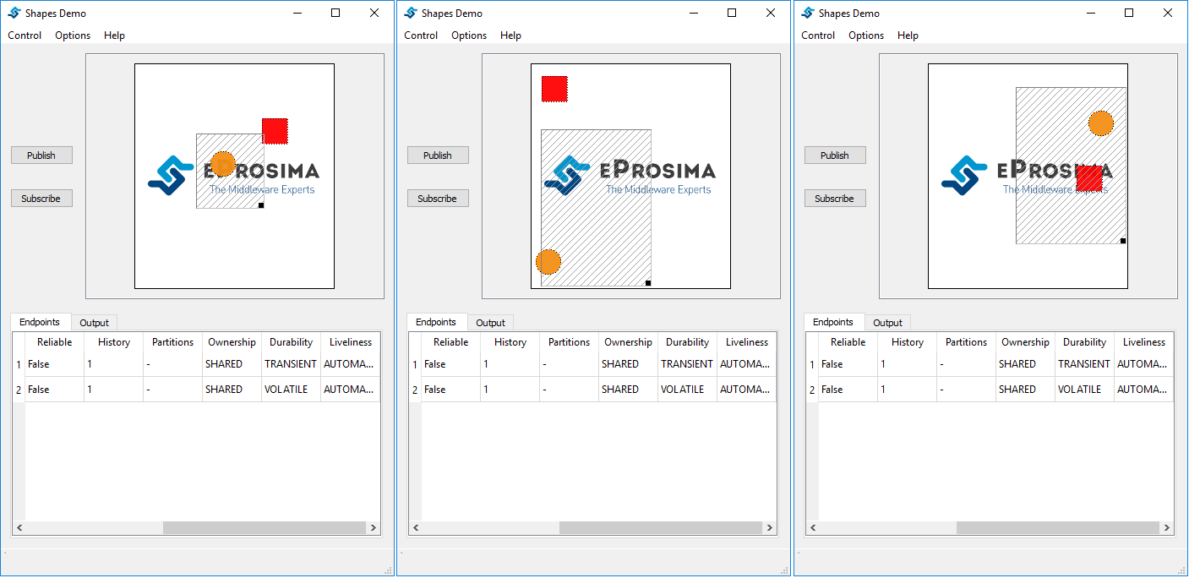The width and height of the screenshot is (1189, 578).
Task: Click Subscribe button in middle Shapes Demo window
Action: pos(438,199)
